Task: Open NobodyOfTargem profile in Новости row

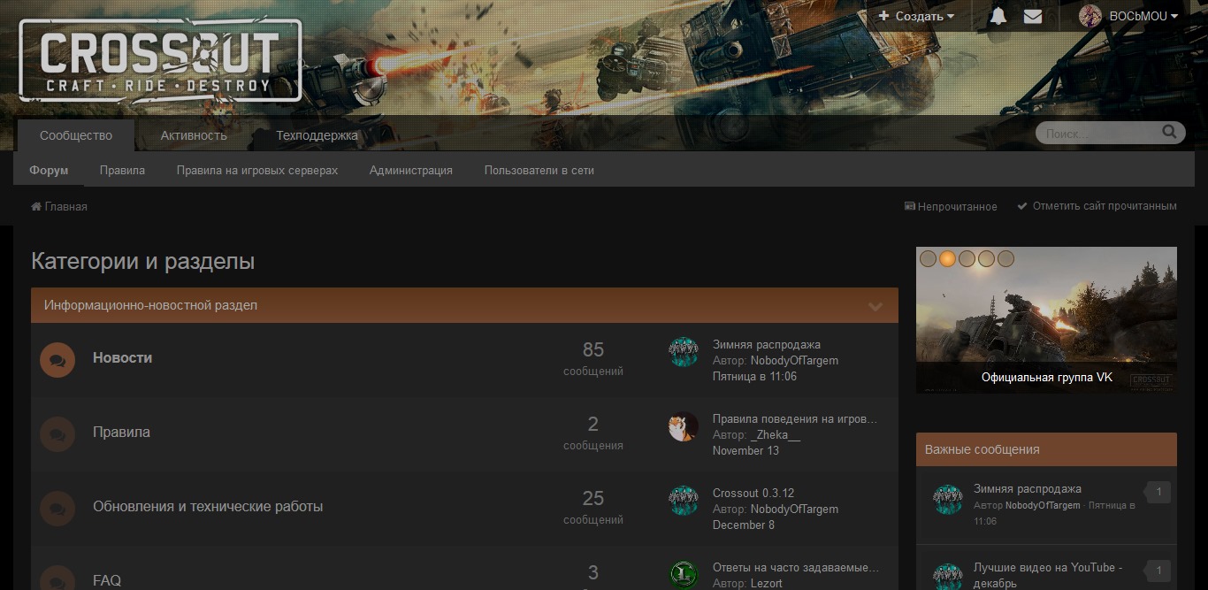Action: point(794,360)
